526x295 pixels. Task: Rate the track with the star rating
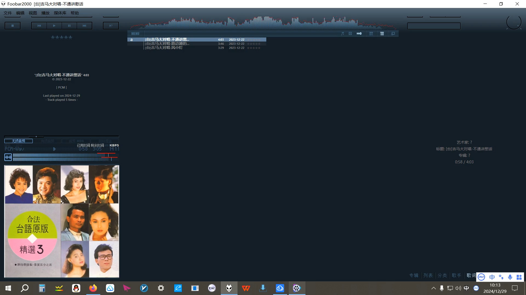point(62,37)
